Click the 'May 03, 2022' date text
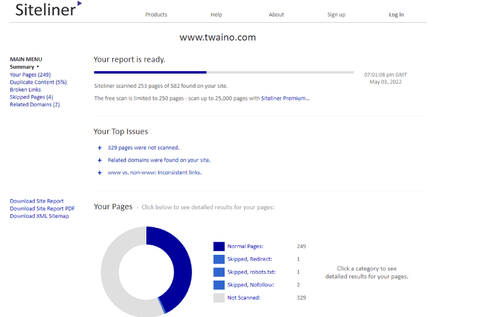Image resolution: width=478 pixels, height=317 pixels. pos(385,82)
